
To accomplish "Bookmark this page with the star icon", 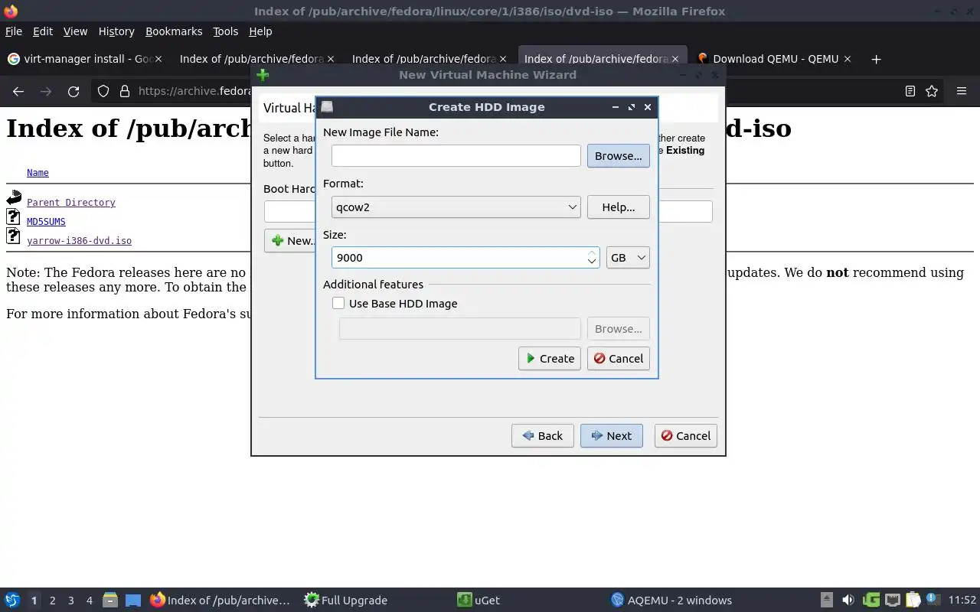I will coord(932,91).
